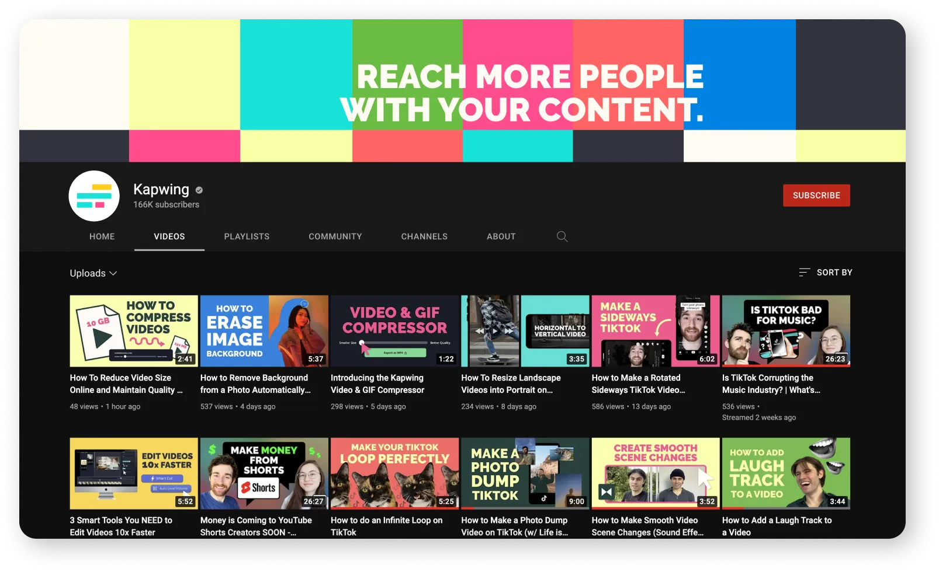Screen dimensions: 939x572
Task: Click the '586 views • 13 days ago' text
Action: (x=631, y=406)
